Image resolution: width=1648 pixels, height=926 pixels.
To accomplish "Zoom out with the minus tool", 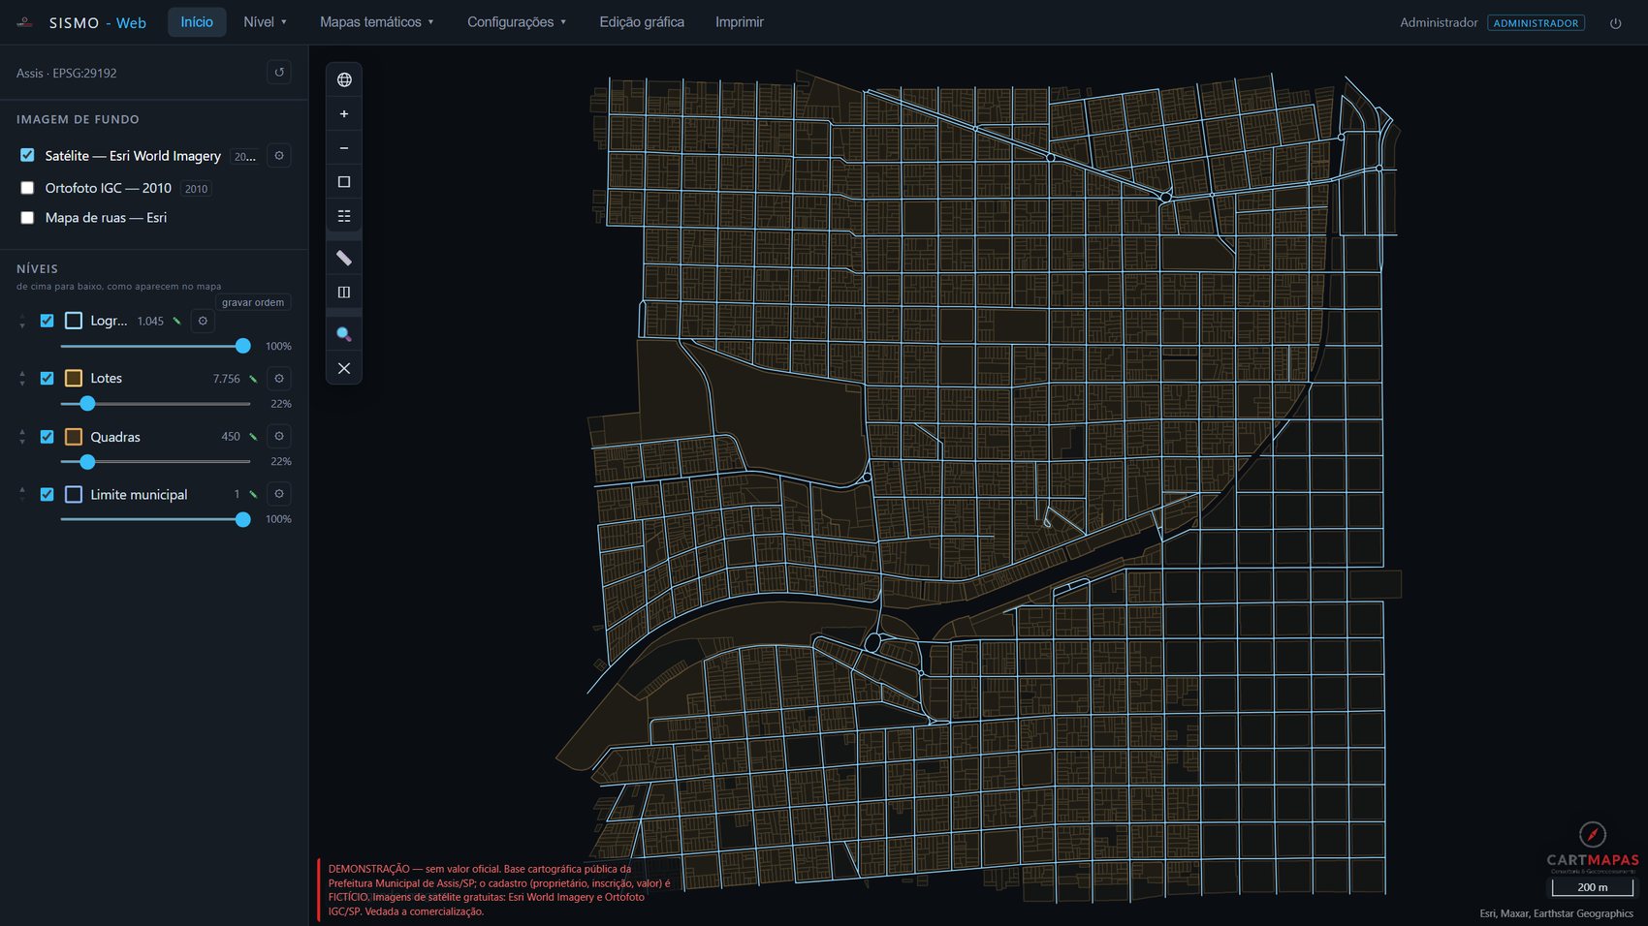I will 344,148.
